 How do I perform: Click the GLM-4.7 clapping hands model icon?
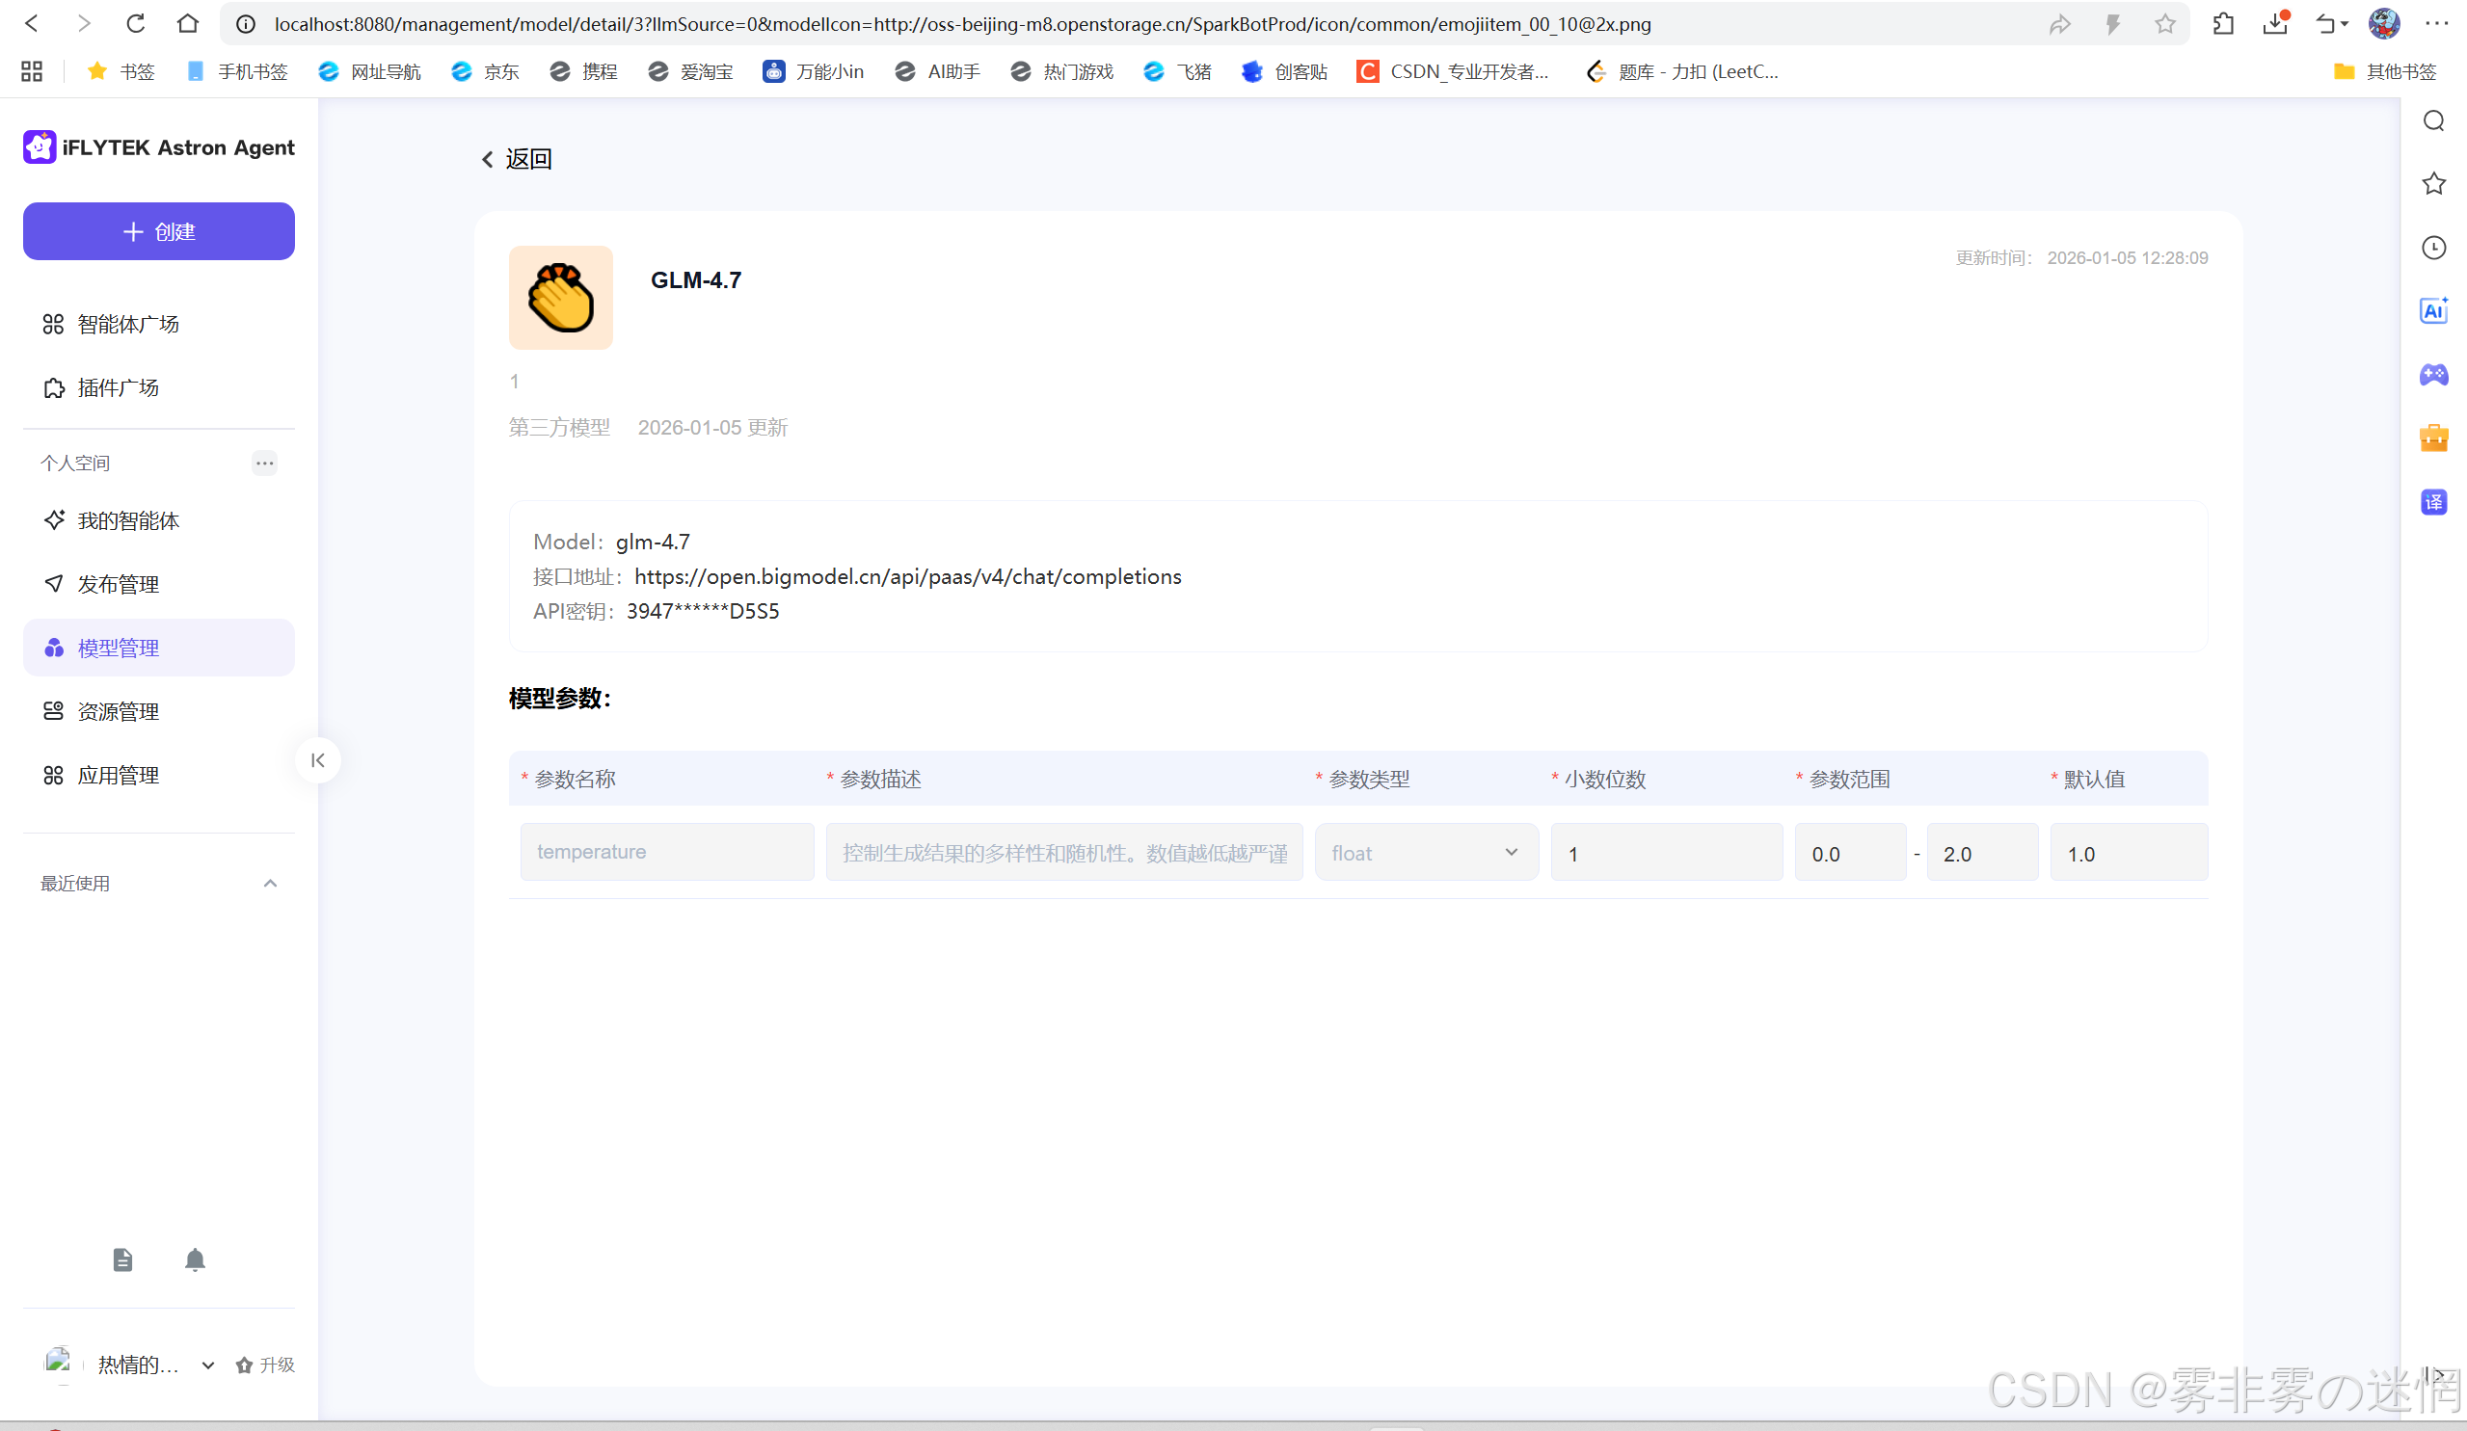coord(561,298)
